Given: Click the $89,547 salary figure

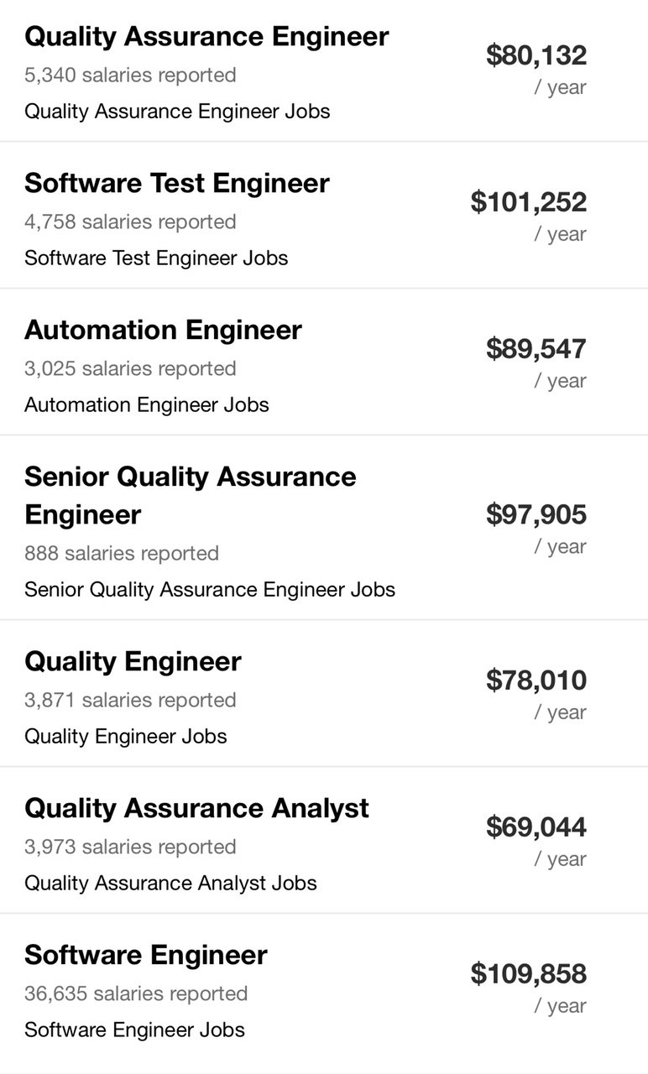Looking at the screenshot, I should [536, 350].
